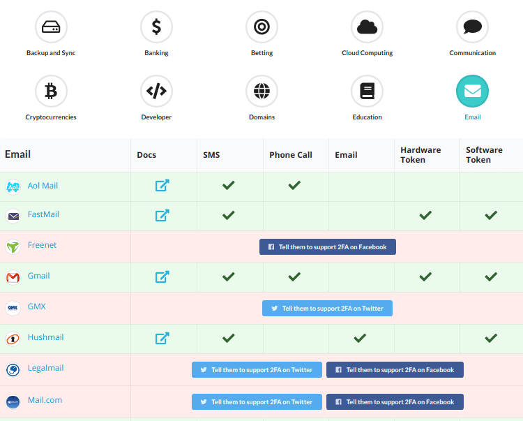Select the Cloud Computing category label
The image size is (523, 421).
coord(367,53)
